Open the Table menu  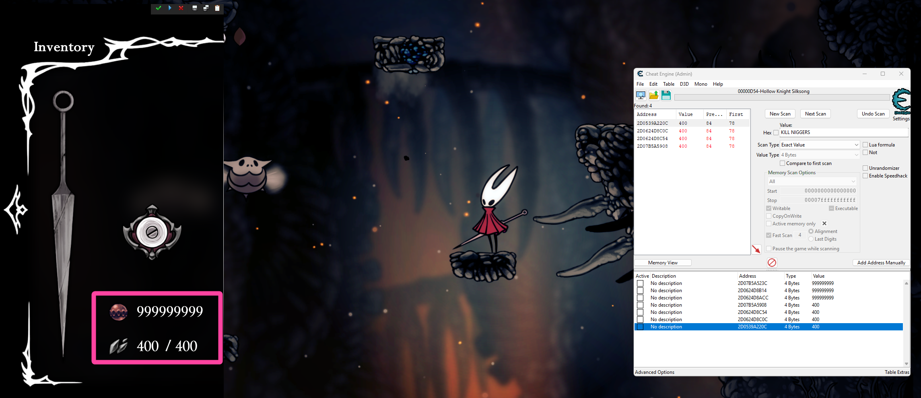(x=669, y=84)
